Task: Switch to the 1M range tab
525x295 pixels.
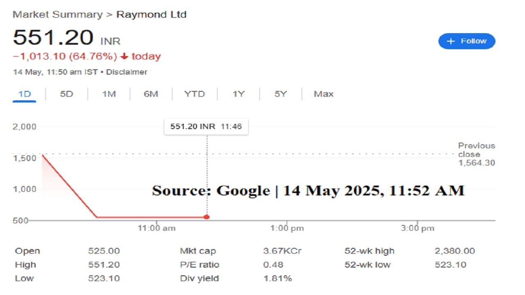Action: (x=109, y=94)
